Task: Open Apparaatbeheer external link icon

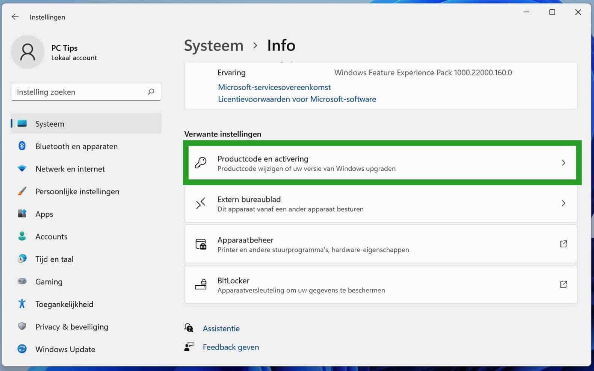Action: pyautogui.click(x=563, y=244)
